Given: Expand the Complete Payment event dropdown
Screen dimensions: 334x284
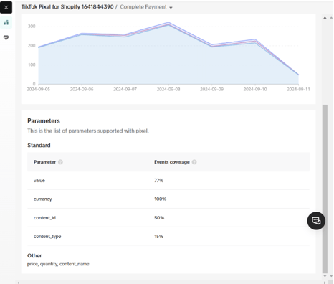Looking at the screenshot, I should 146,7.
